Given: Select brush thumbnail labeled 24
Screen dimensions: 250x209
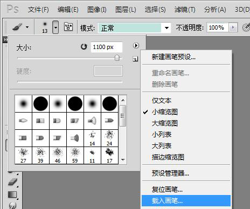Looking at the screenshot, I should (109, 138).
